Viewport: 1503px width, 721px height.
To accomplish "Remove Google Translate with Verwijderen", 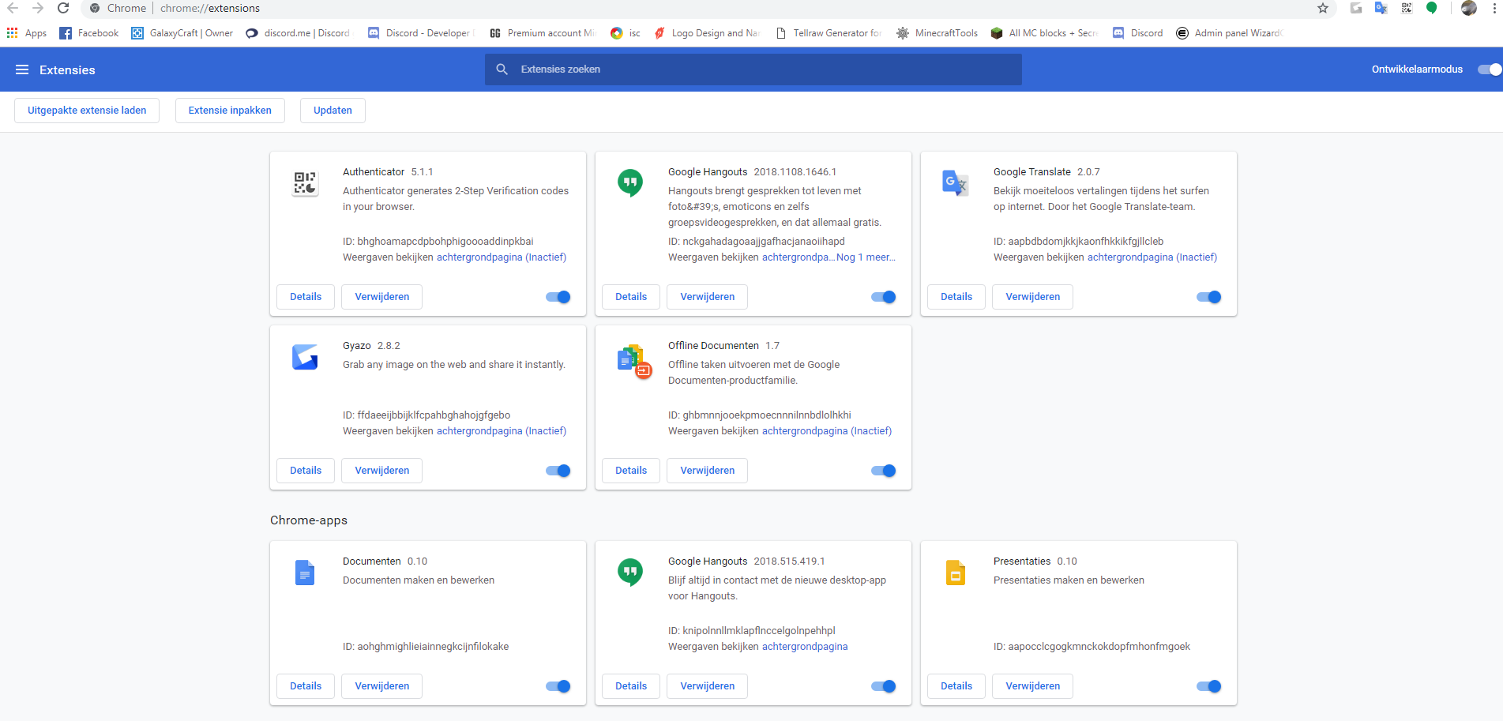I will click(1033, 297).
